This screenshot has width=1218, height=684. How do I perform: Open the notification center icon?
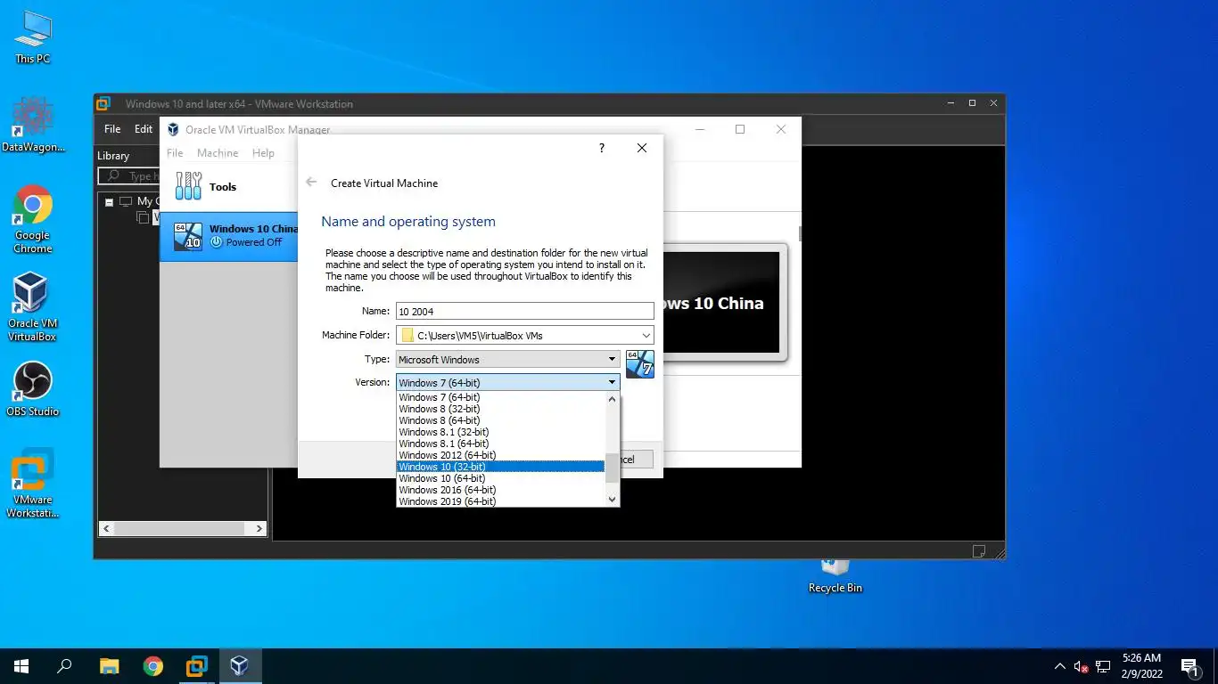[1189, 666]
